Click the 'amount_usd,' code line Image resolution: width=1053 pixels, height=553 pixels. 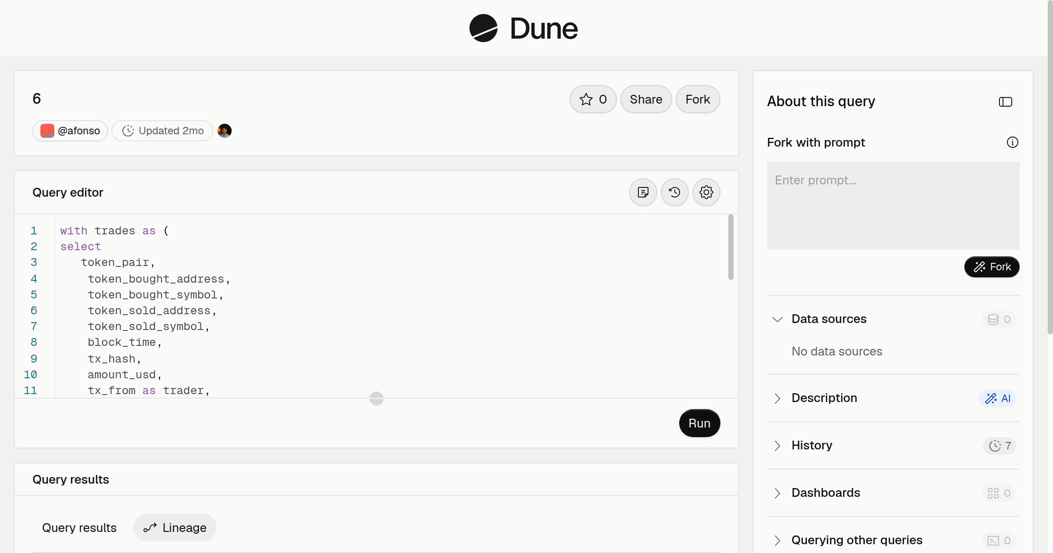pos(125,375)
